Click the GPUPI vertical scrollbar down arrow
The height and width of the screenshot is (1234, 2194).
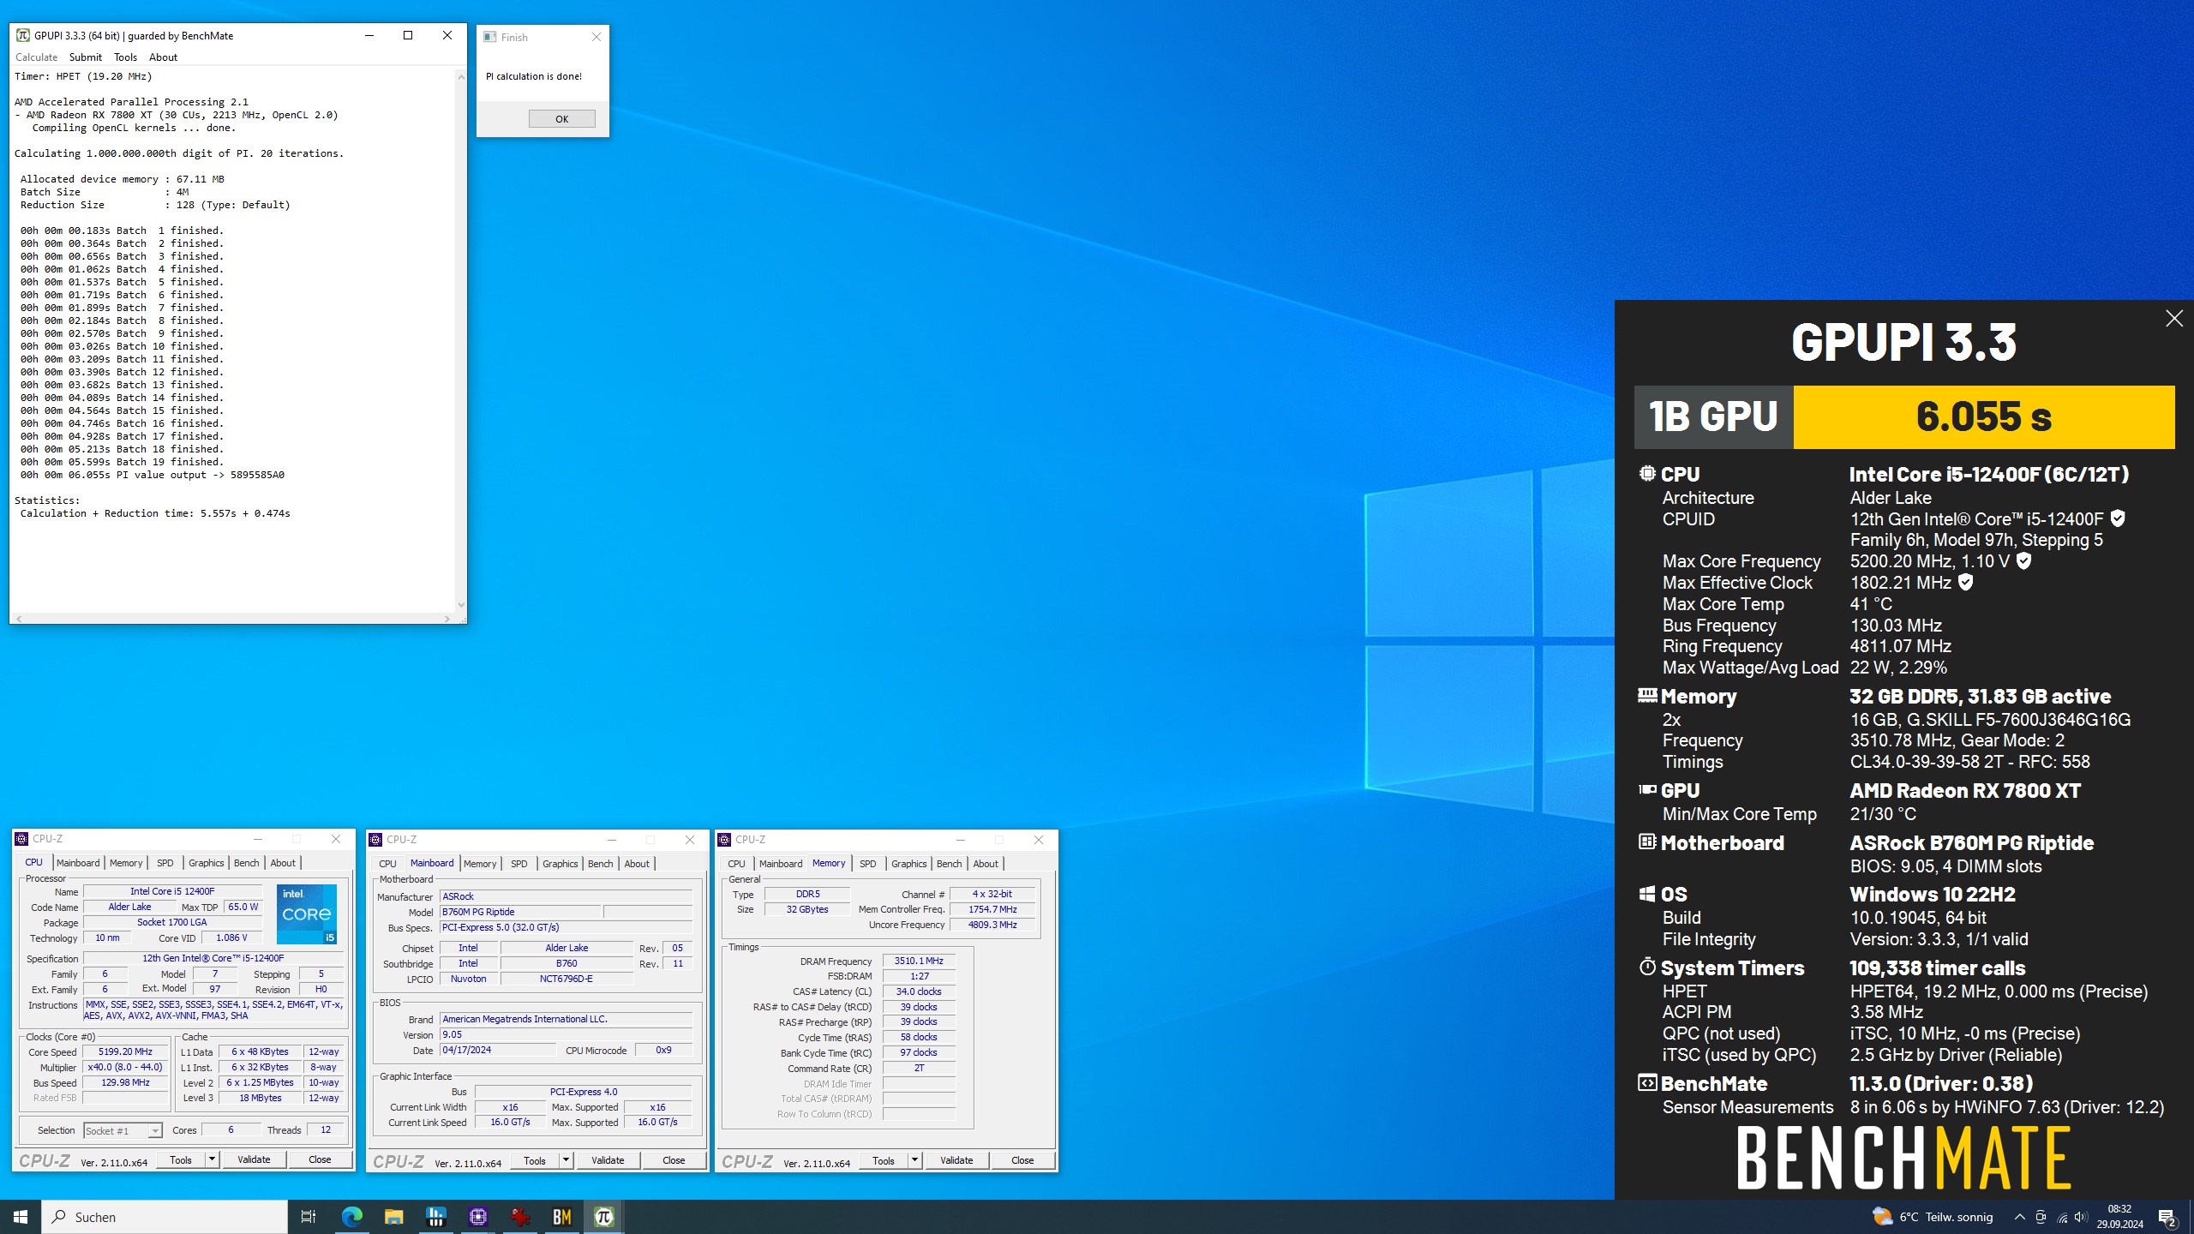pos(461,605)
